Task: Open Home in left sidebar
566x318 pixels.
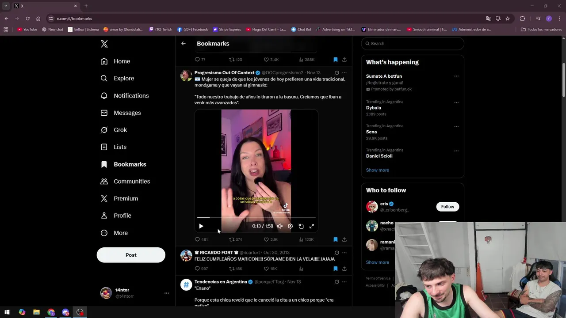Action: [x=115, y=61]
